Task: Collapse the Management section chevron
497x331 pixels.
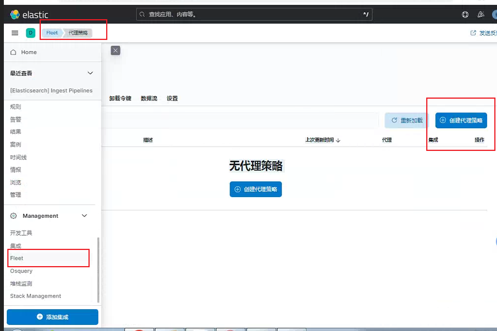Action: click(x=85, y=216)
